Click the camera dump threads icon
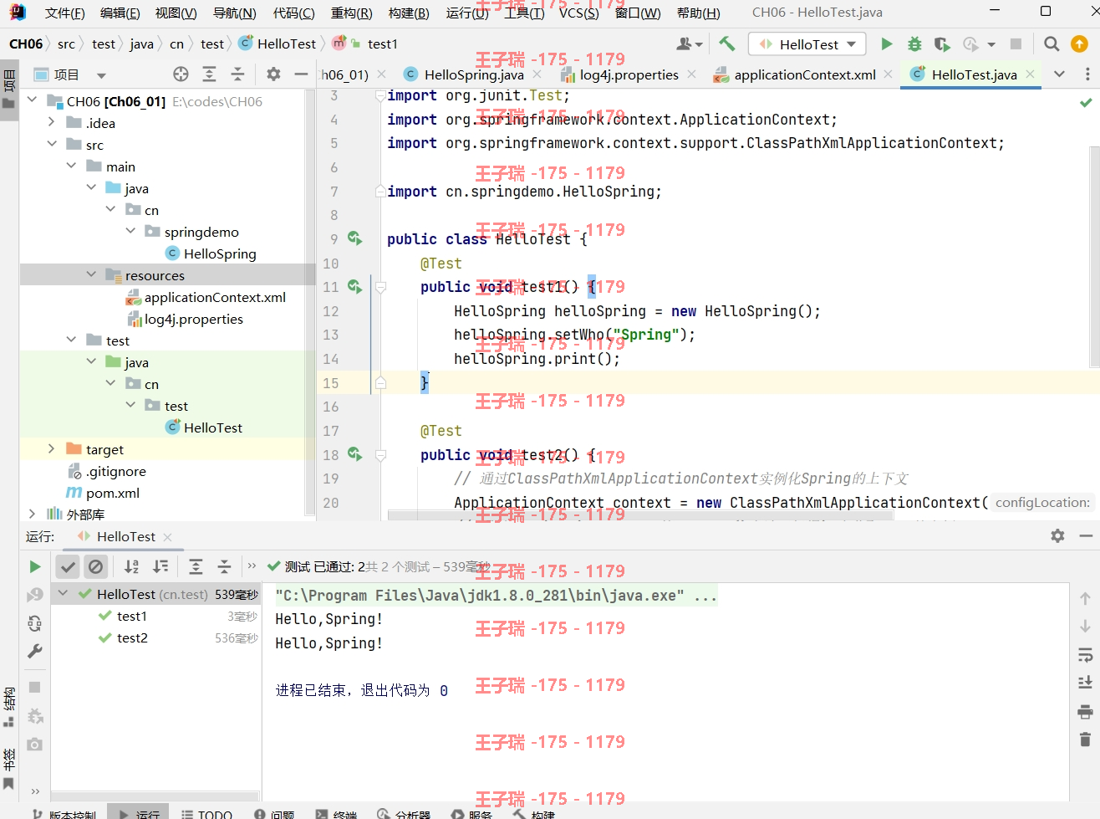This screenshot has height=819, width=1100. (x=34, y=745)
